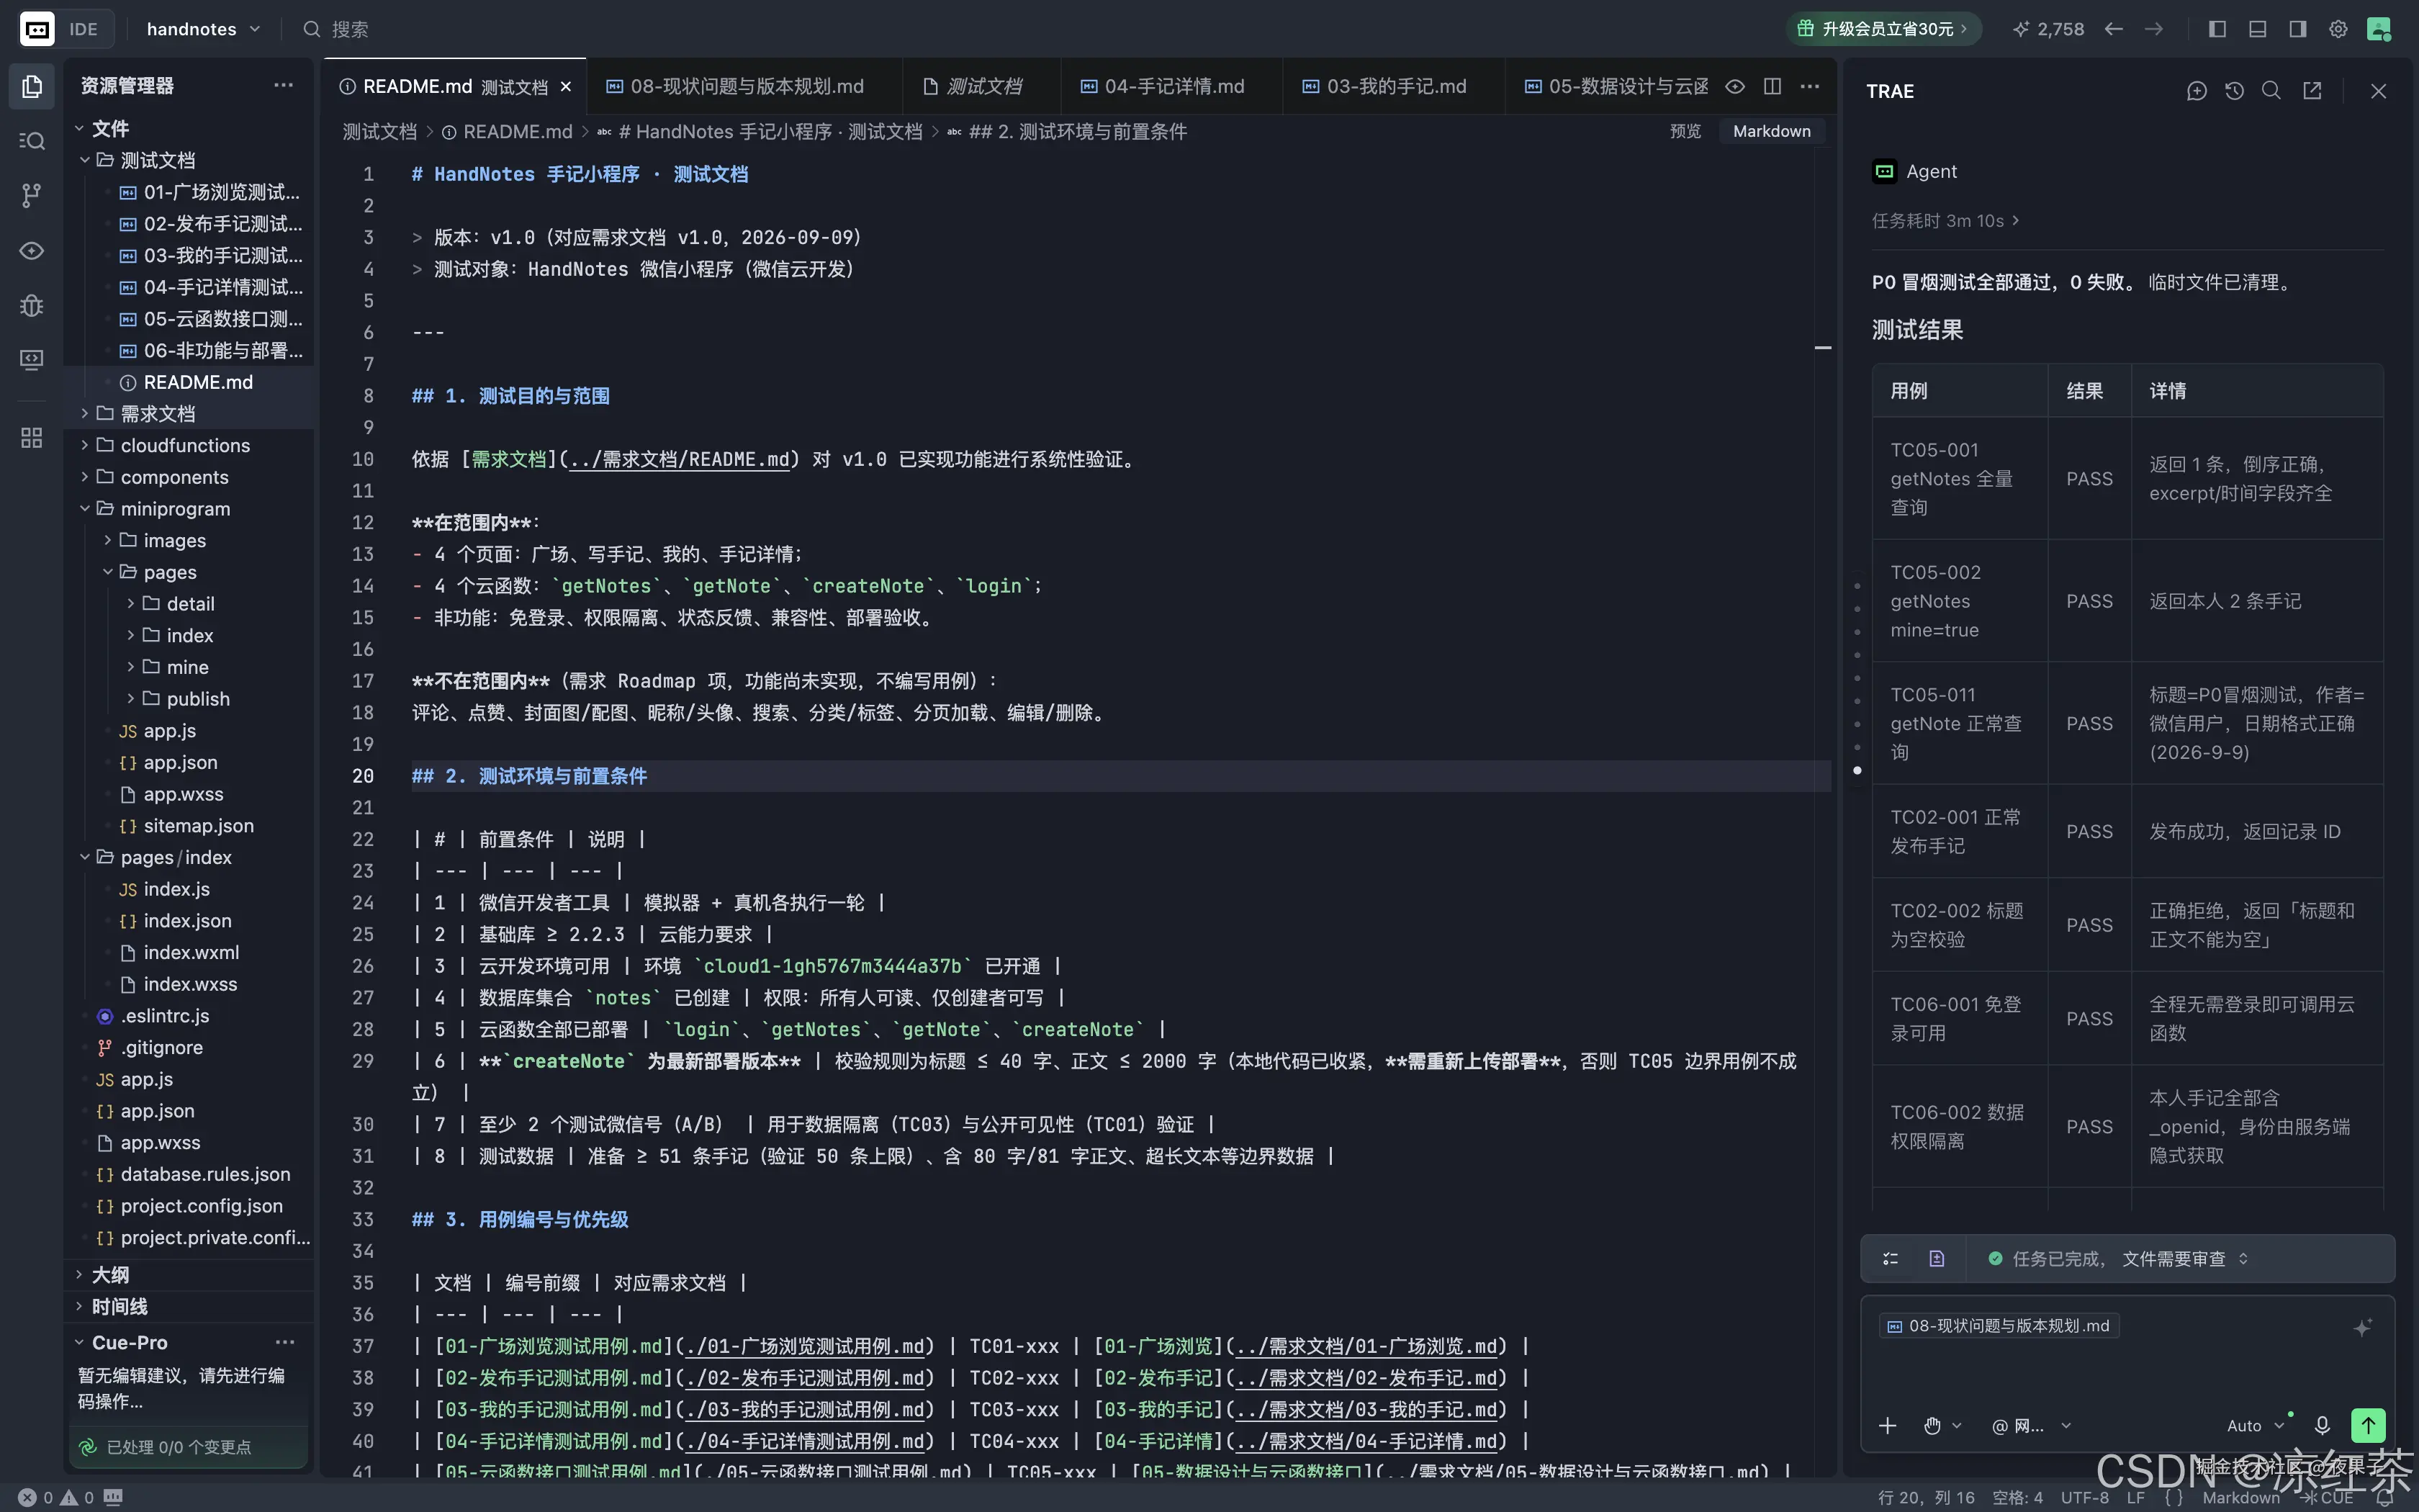Toggle the bottom panel layout button

2257,29
